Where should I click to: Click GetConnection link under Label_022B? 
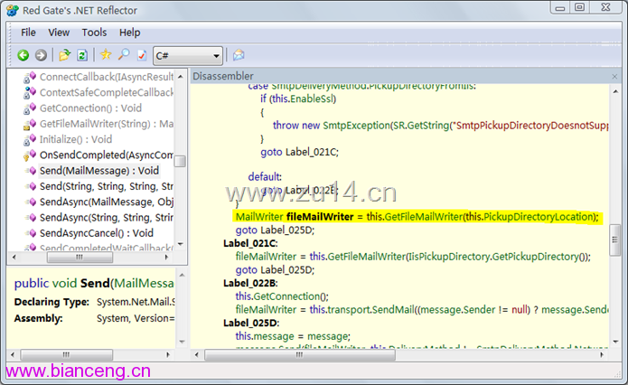click(286, 296)
